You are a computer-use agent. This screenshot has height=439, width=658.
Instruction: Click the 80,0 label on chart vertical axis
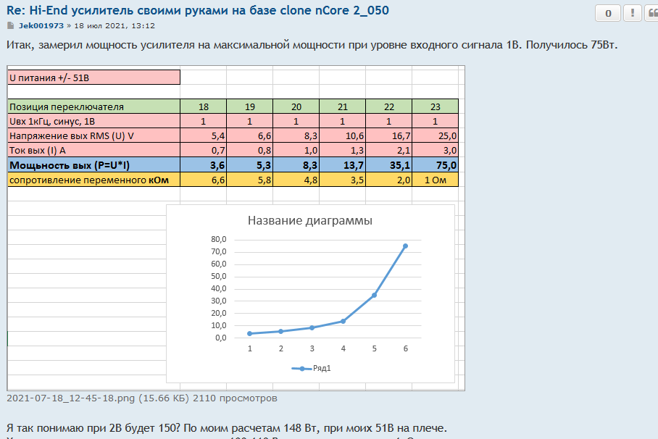point(218,239)
